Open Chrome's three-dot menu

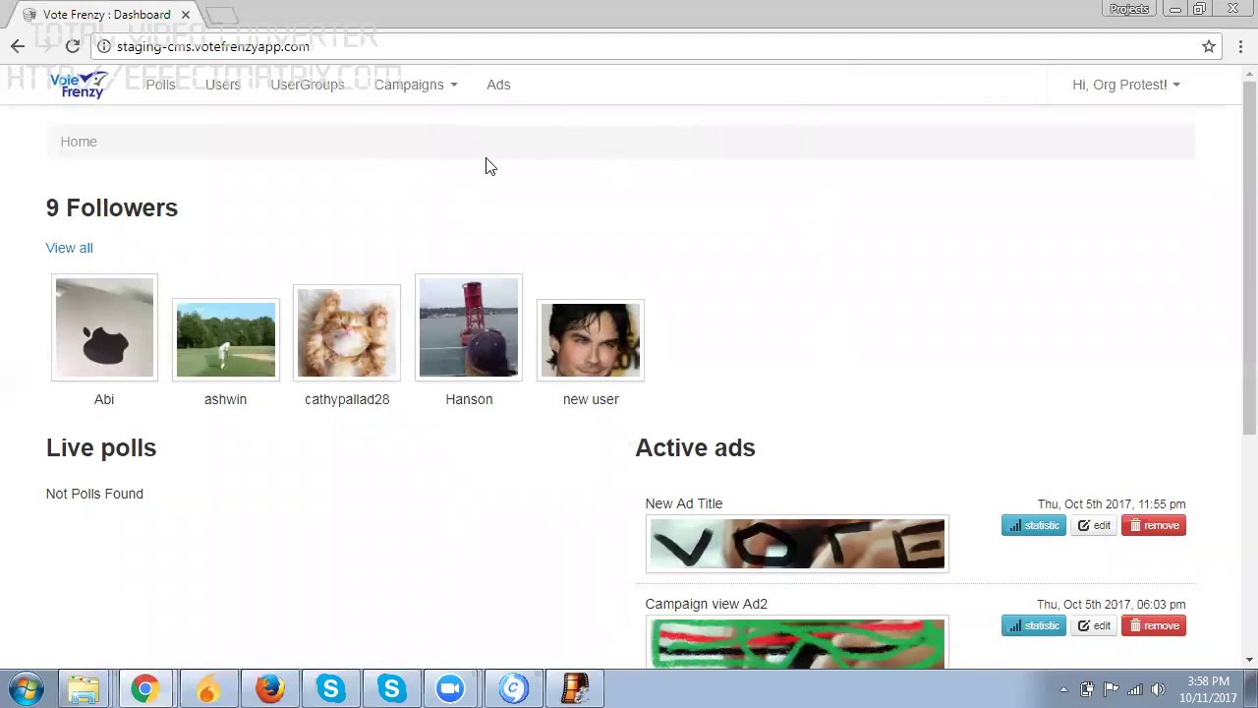click(x=1240, y=46)
